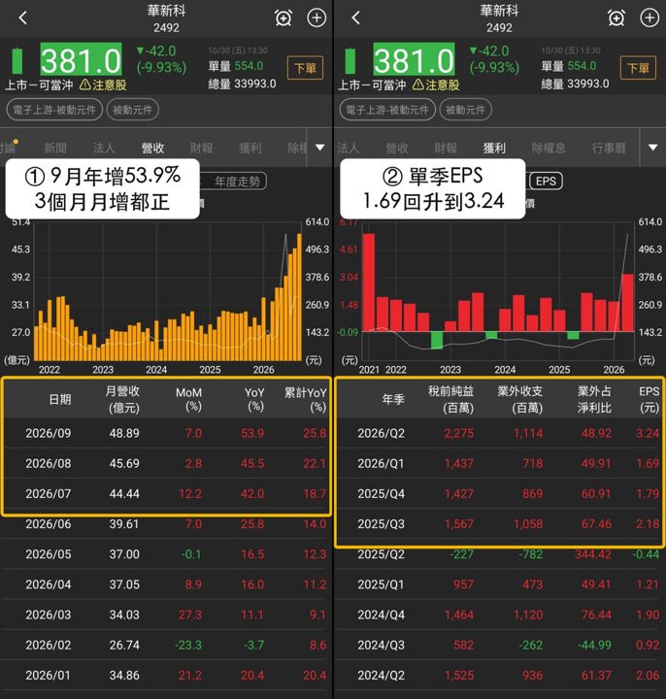Expand the tab list dropdown on left screen
Viewport: 666px width, 699px height.
(320, 148)
